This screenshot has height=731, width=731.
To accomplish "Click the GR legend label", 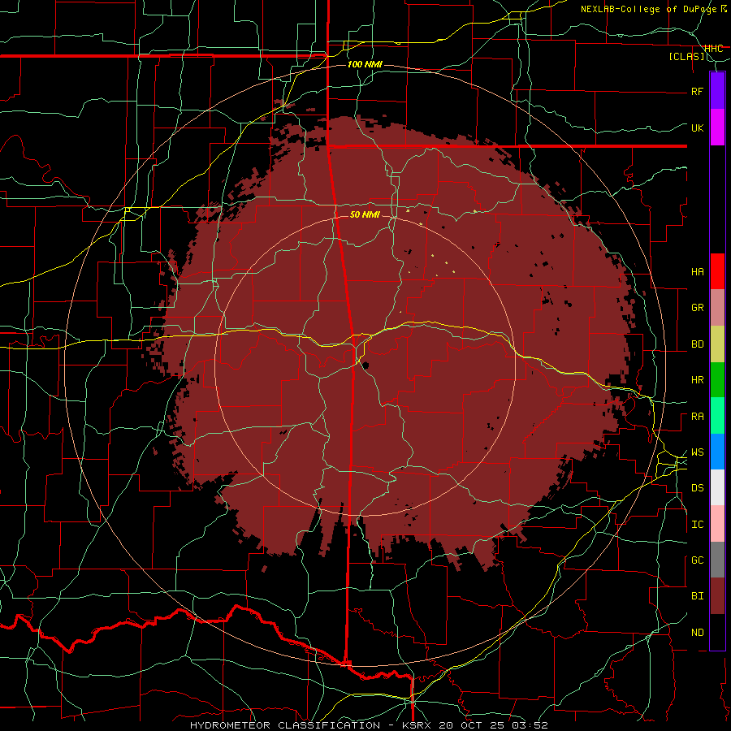I will [x=697, y=308].
